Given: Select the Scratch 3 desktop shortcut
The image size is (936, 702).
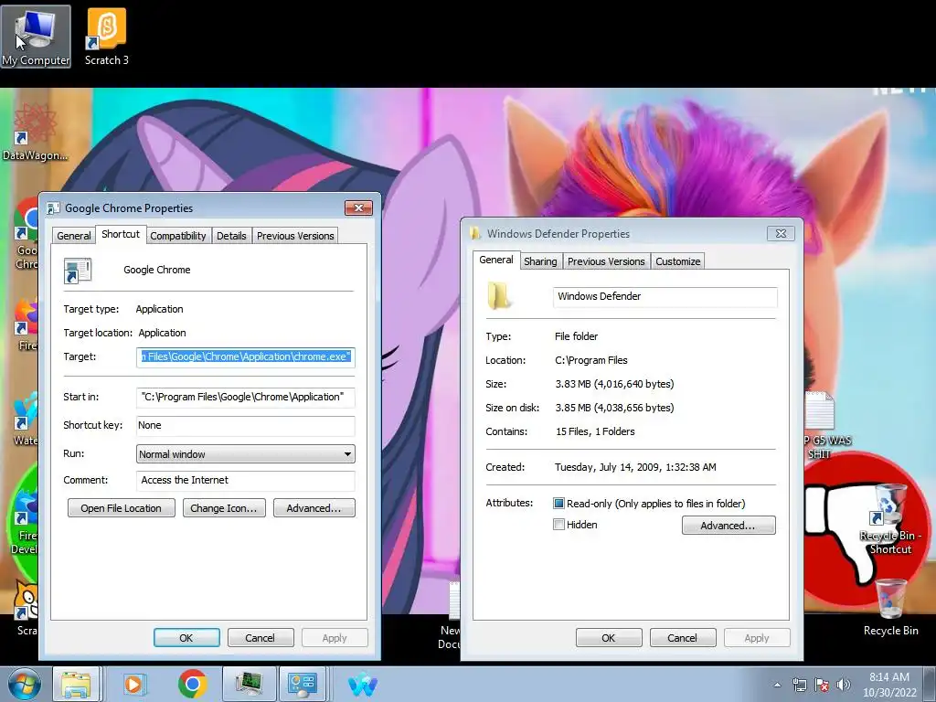Looking at the screenshot, I should pos(106,37).
